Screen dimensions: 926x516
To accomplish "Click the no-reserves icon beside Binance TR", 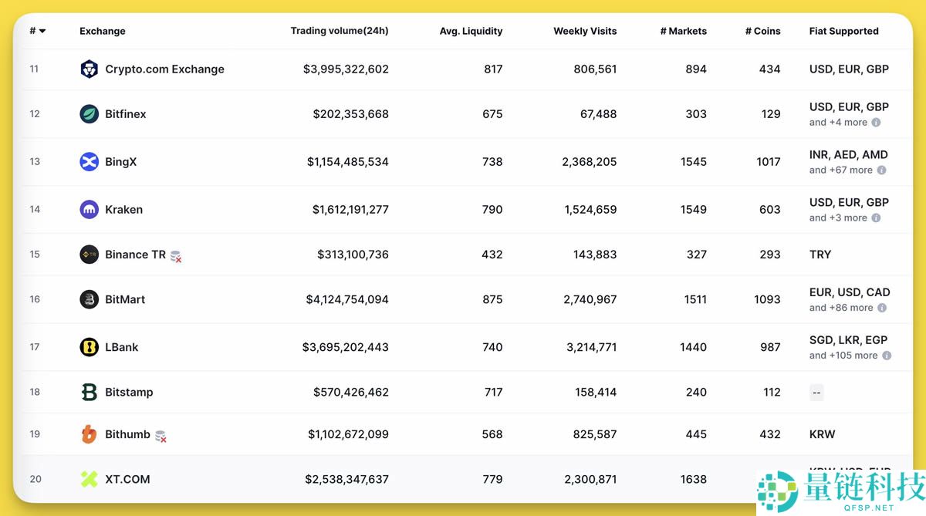I will click(176, 256).
